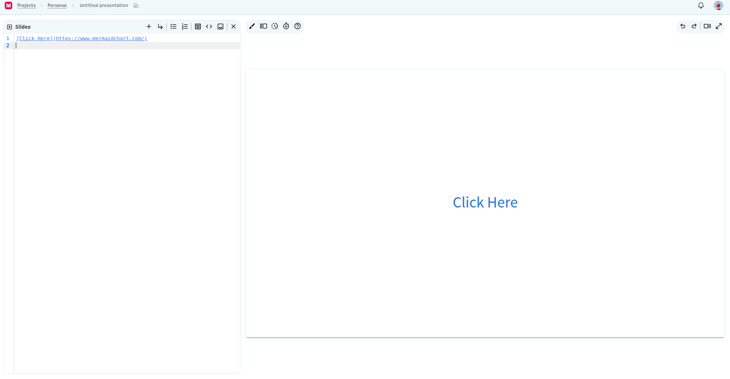This screenshot has height=379, width=730.
Task: Open the Projects breadcrumb
Action: pyautogui.click(x=26, y=5)
